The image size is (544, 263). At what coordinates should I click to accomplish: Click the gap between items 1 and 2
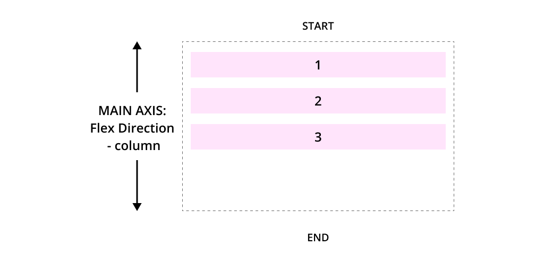click(x=318, y=83)
